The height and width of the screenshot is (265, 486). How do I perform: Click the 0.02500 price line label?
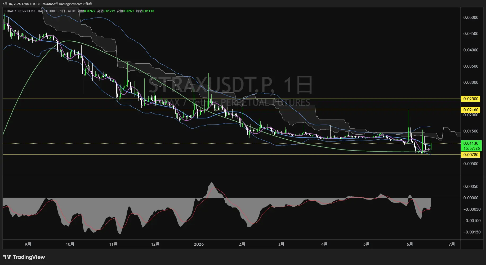(471, 99)
